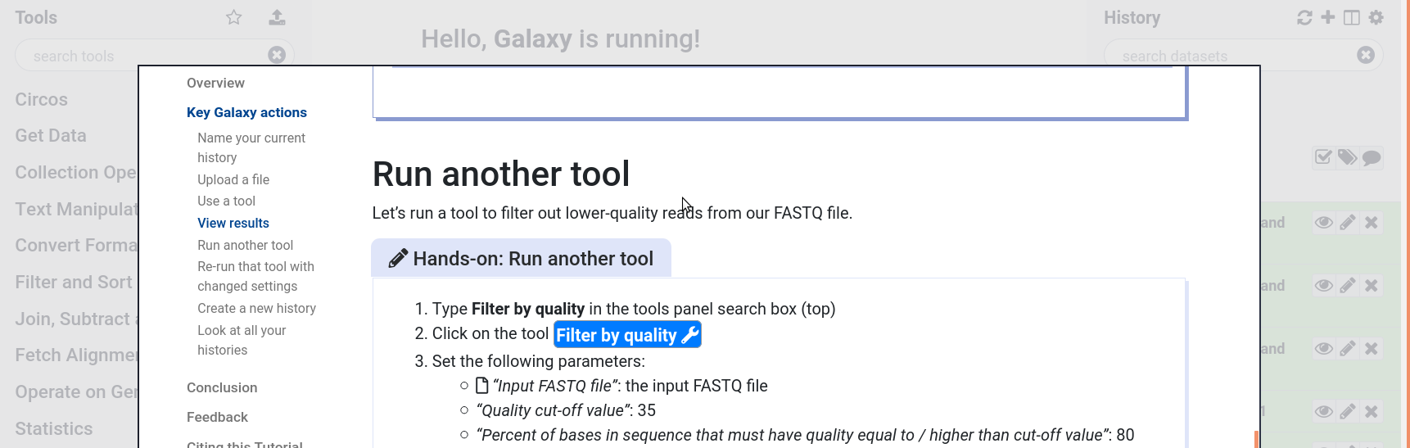The width and height of the screenshot is (1410, 448).
Task: Open the Upload a file link
Action: (x=233, y=180)
